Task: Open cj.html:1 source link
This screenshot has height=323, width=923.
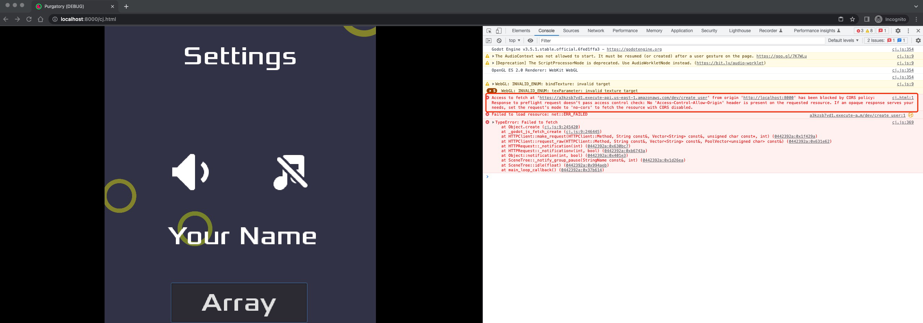Action: point(902,98)
